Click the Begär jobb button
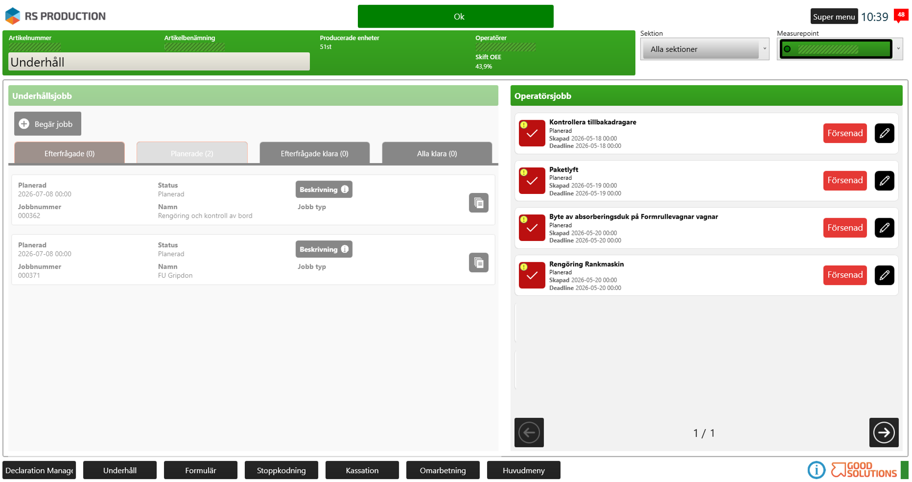The height and width of the screenshot is (482, 912). click(48, 124)
